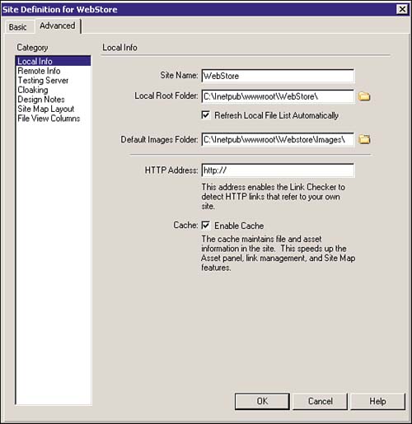
Task: Open the Remote Info category
Action: pyautogui.click(x=54, y=71)
